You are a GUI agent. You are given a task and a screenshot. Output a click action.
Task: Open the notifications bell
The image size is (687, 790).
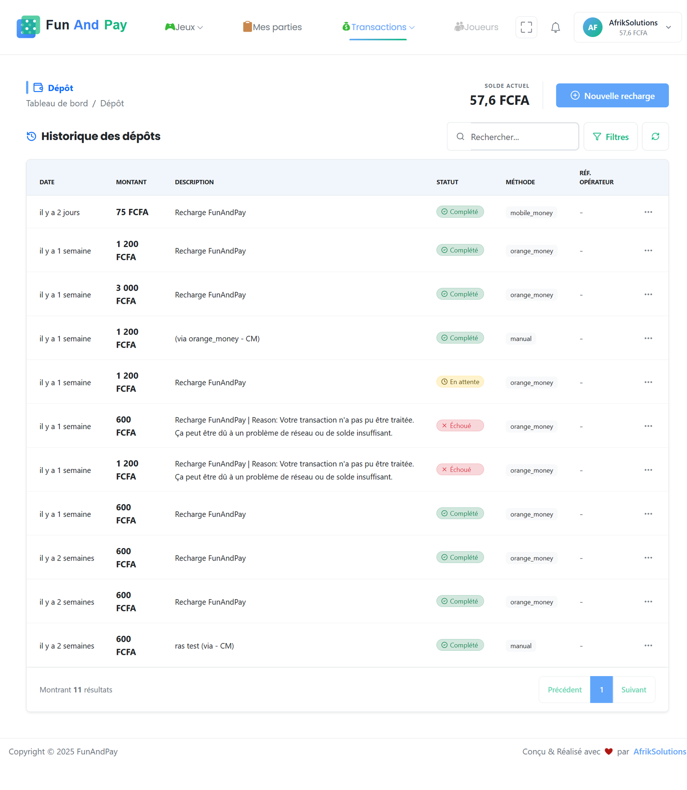coord(555,27)
